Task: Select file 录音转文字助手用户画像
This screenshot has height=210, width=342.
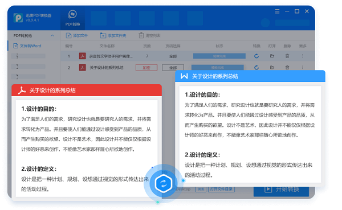Action: click(x=111, y=56)
